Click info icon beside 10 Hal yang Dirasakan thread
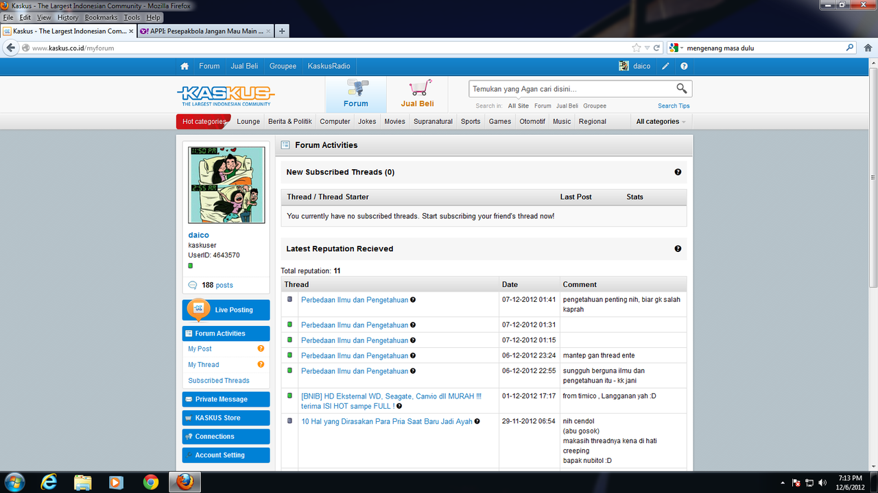This screenshot has width=878, height=493. tap(477, 422)
